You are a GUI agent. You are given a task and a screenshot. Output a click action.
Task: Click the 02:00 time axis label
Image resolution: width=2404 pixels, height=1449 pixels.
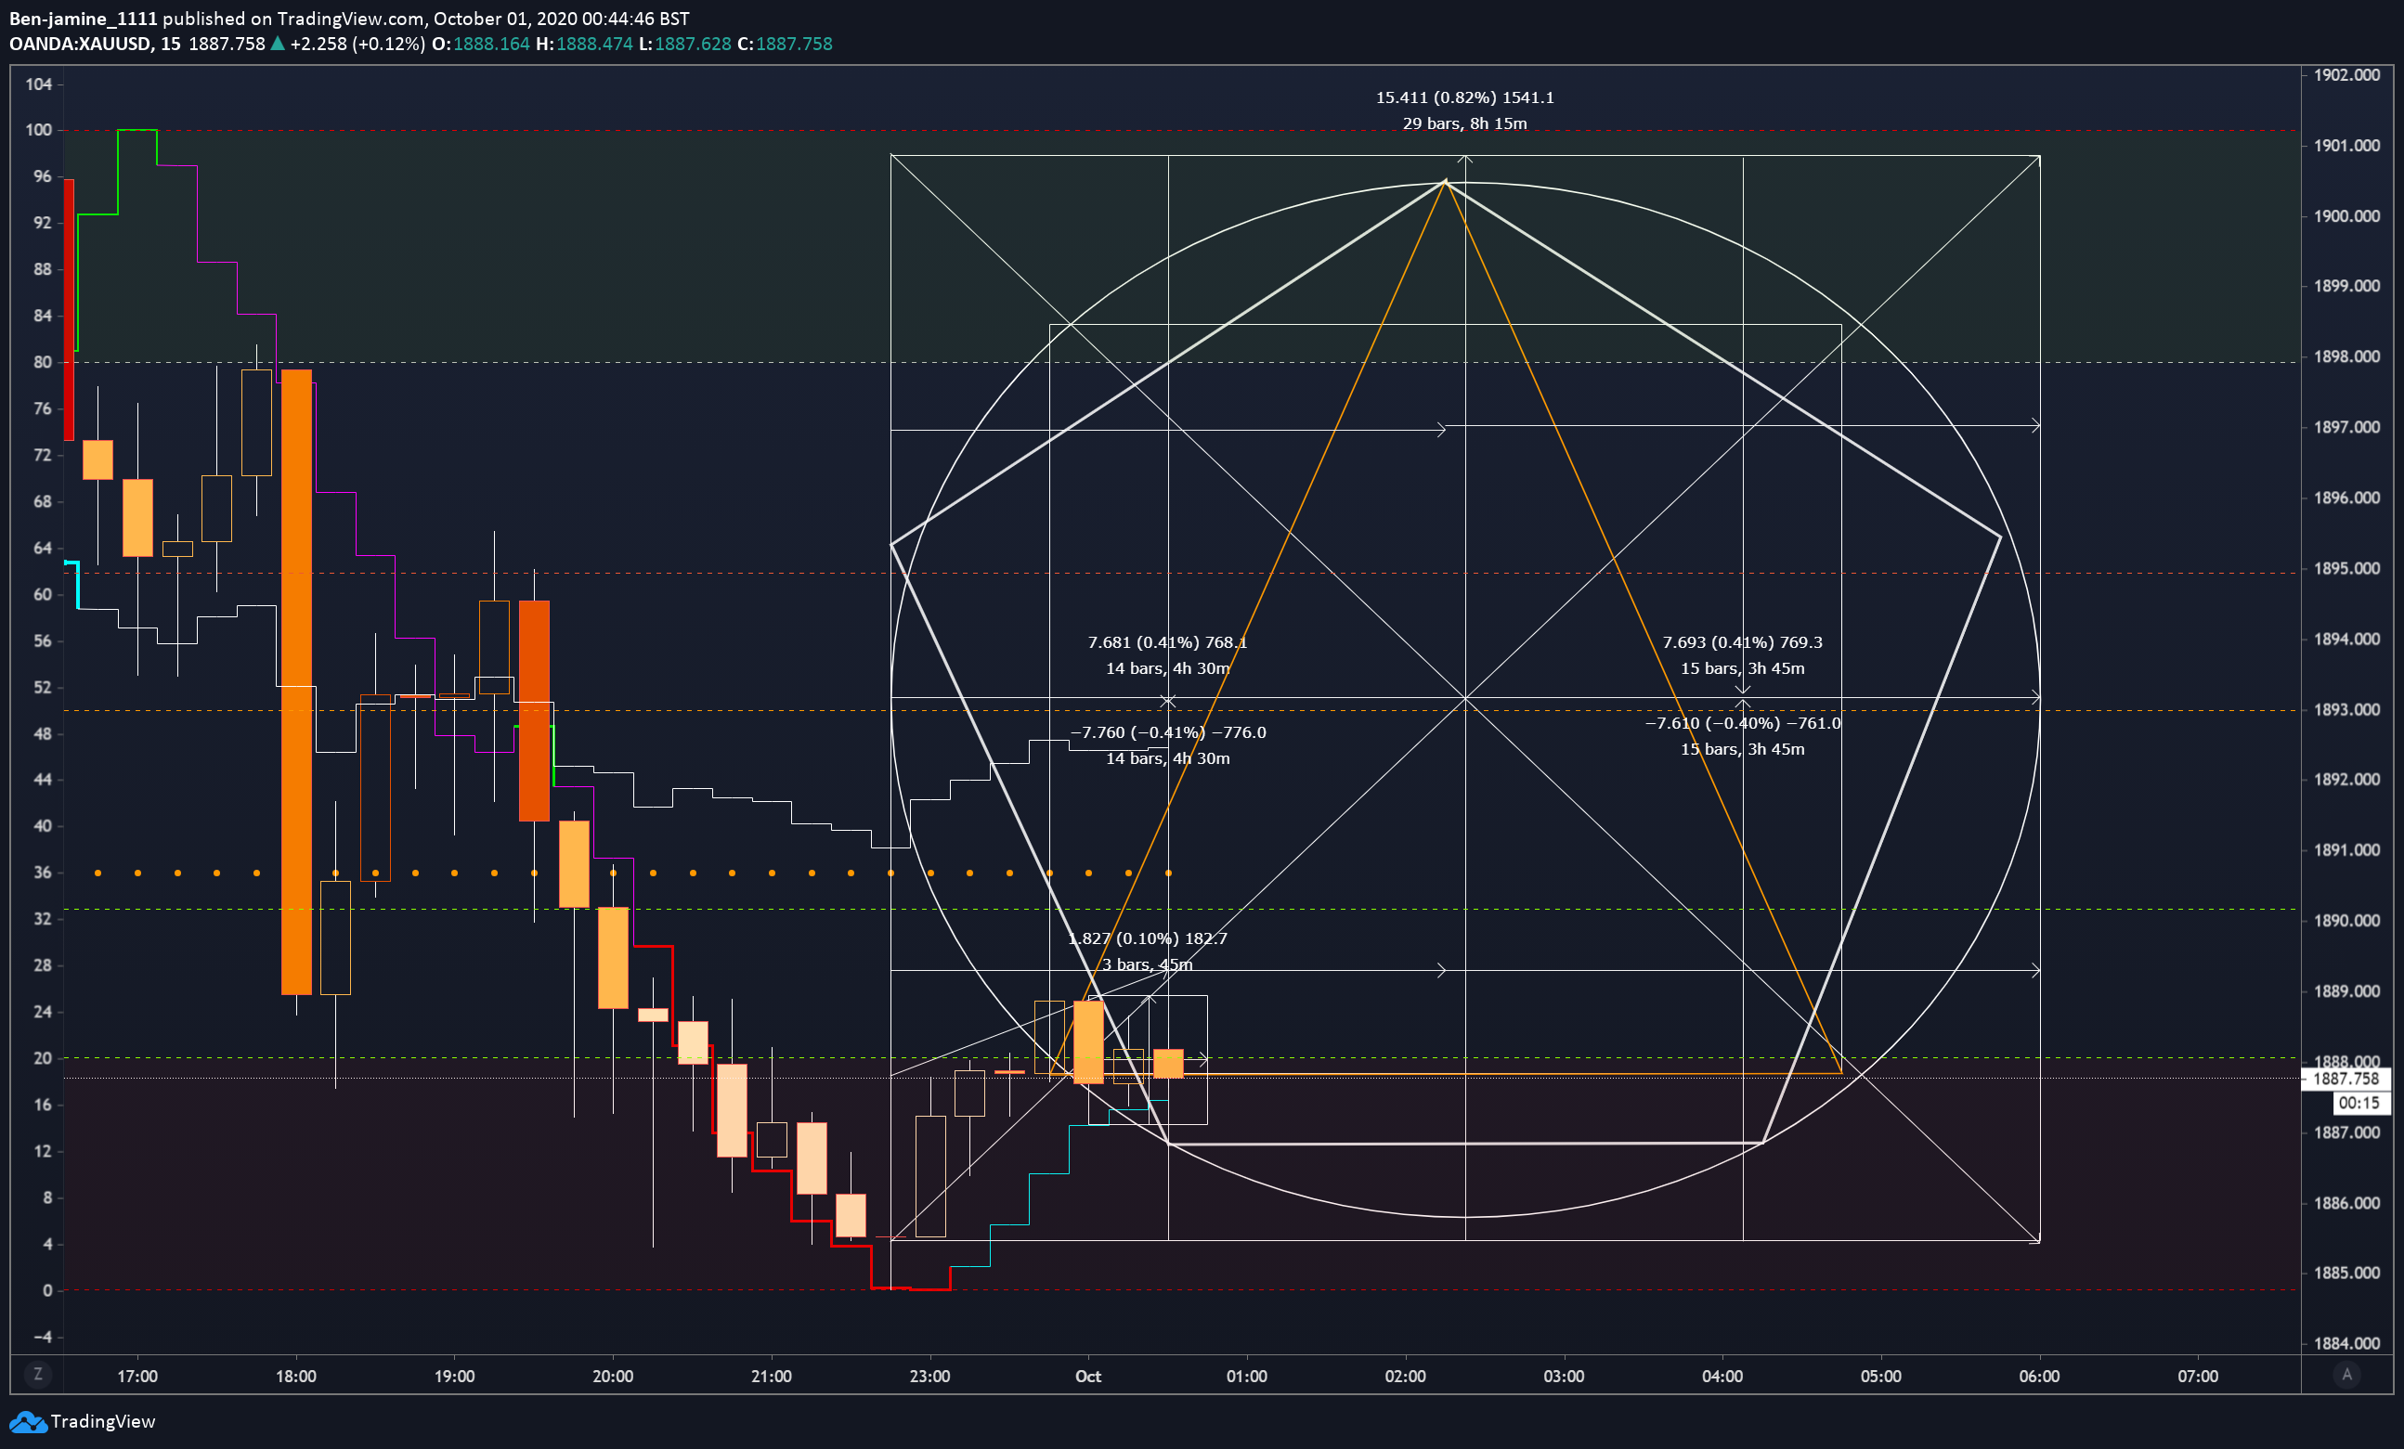click(1405, 1377)
